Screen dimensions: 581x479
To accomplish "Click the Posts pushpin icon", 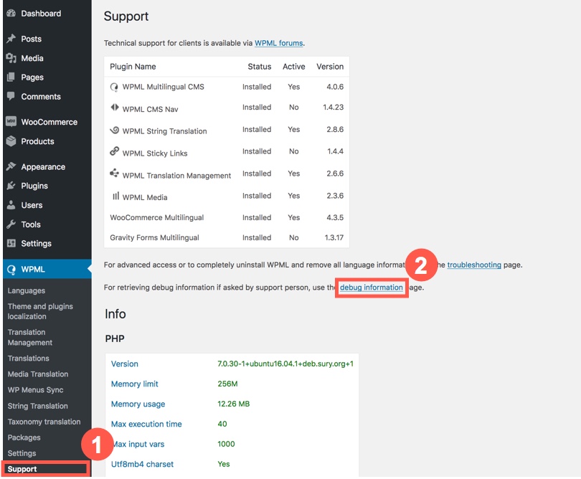I will point(11,39).
